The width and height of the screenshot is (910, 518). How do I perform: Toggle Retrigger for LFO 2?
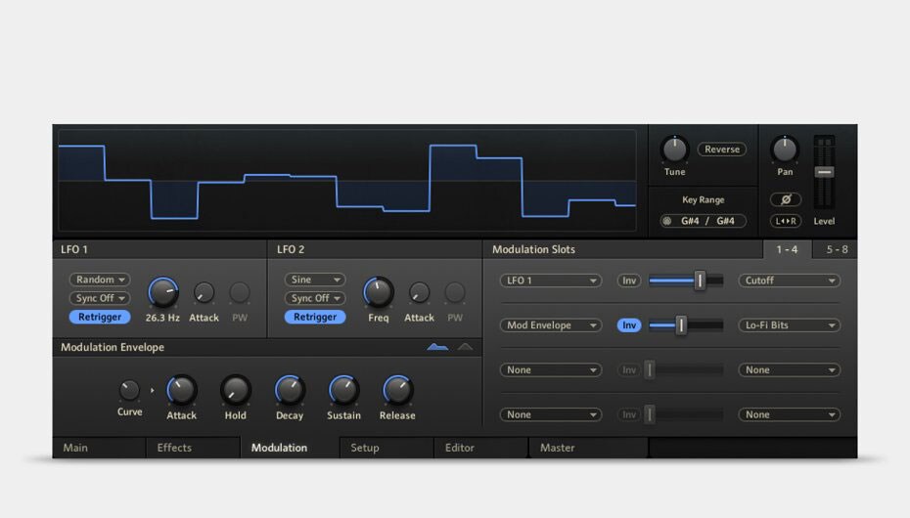pos(315,317)
